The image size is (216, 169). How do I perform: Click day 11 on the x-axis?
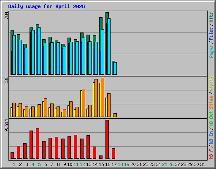coord(76,164)
